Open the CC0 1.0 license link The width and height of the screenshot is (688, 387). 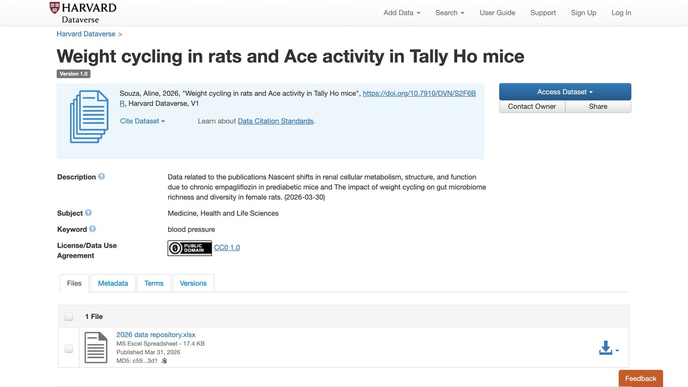227,248
